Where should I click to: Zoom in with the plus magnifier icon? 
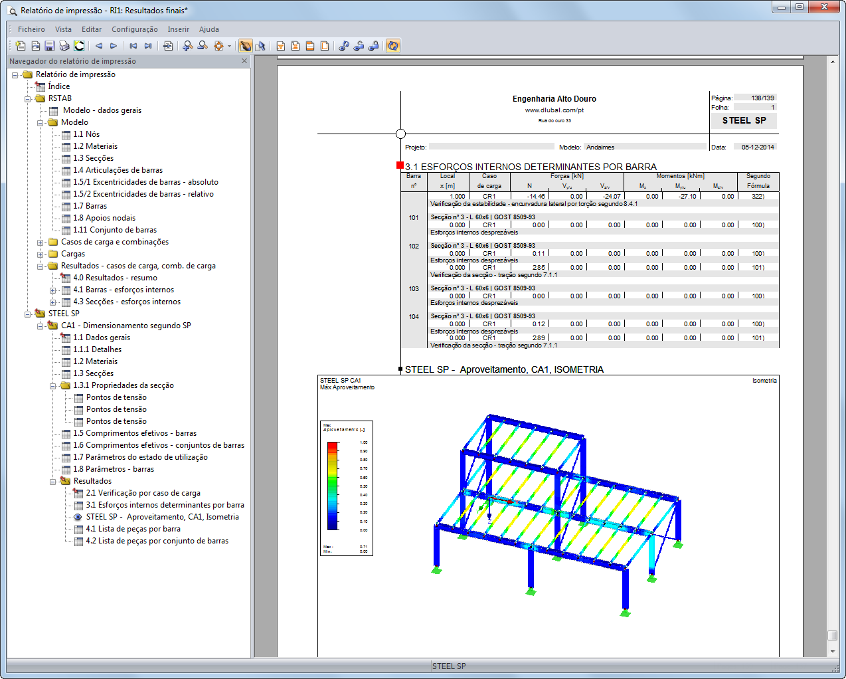(x=188, y=46)
